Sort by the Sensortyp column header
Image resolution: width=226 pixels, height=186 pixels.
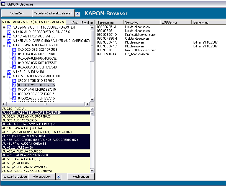coord(142,22)
